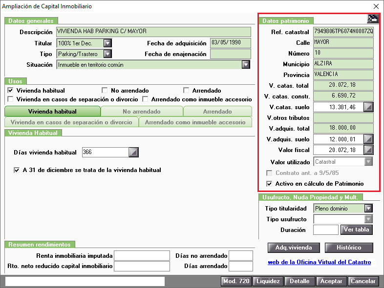Switch to the Arrendado tab

217,112
